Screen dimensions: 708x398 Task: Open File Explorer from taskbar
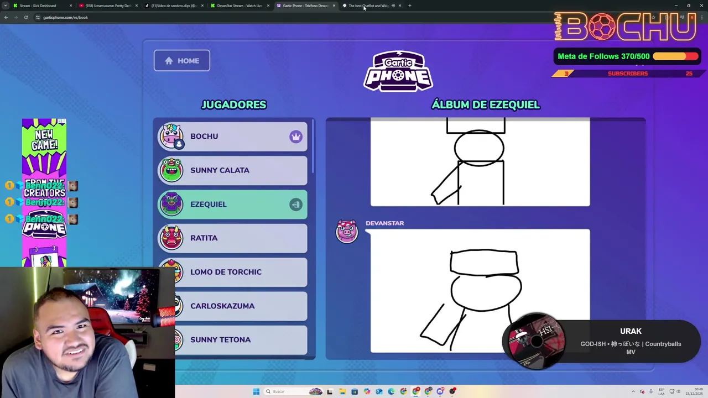[x=342, y=391]
